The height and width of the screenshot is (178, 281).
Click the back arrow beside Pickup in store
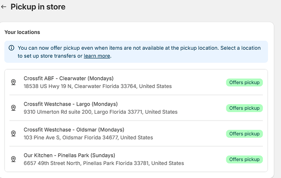(4, 7)
